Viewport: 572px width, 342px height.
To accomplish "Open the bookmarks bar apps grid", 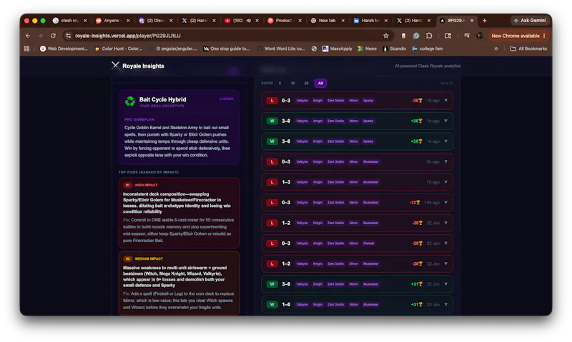I will 26,49.
